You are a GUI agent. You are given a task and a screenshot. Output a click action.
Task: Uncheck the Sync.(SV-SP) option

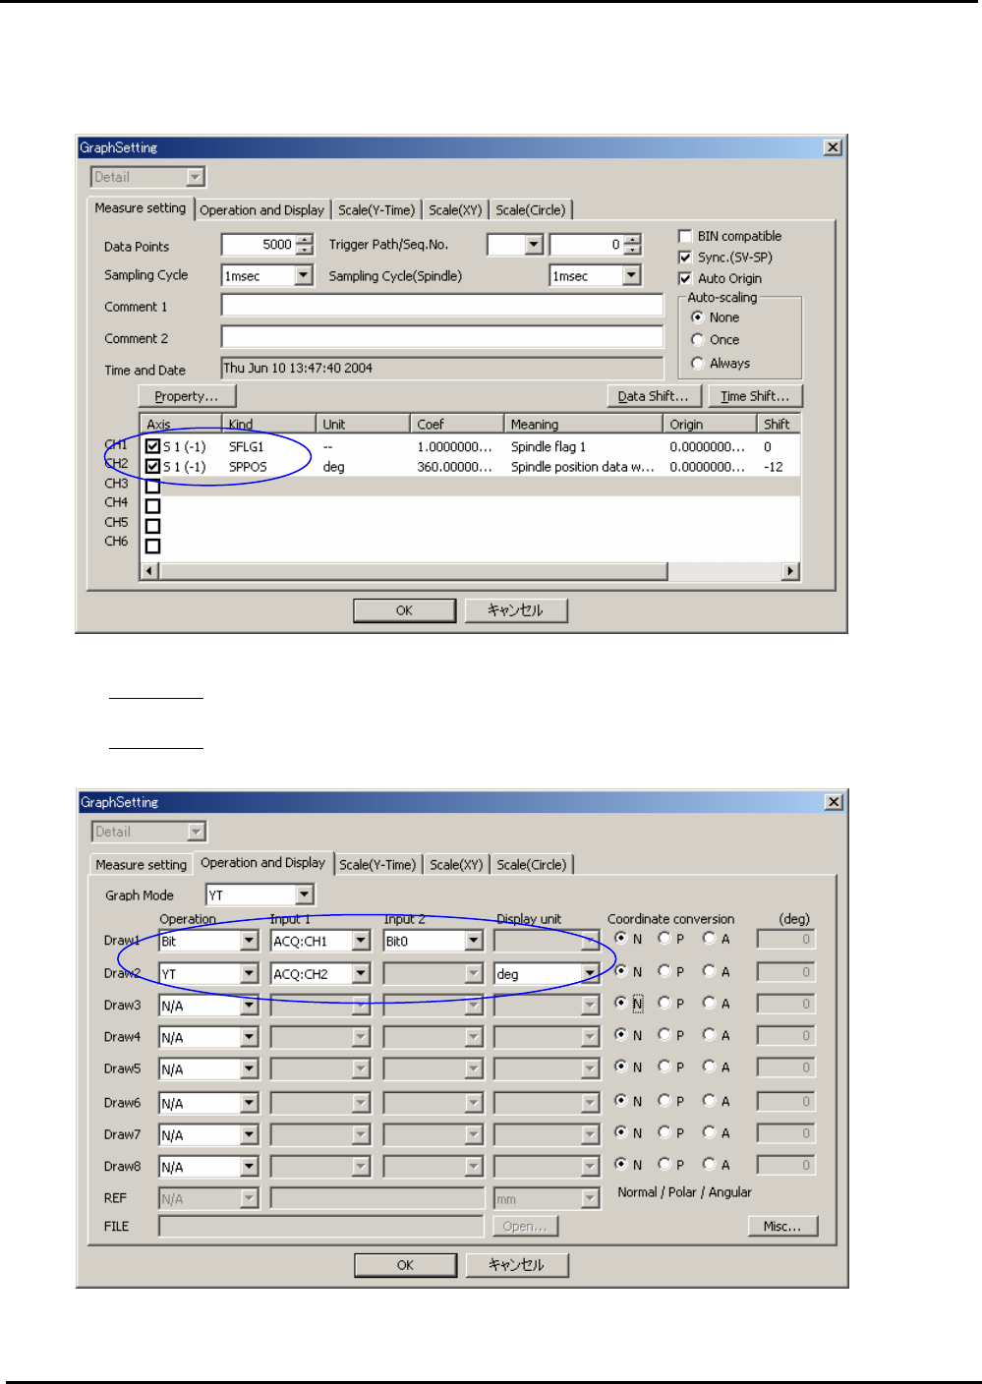coord(685,258)
